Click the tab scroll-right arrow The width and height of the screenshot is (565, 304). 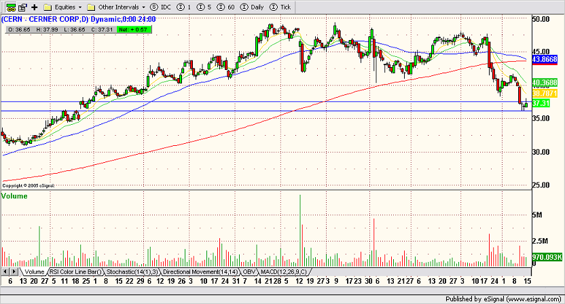click(14, 271)
